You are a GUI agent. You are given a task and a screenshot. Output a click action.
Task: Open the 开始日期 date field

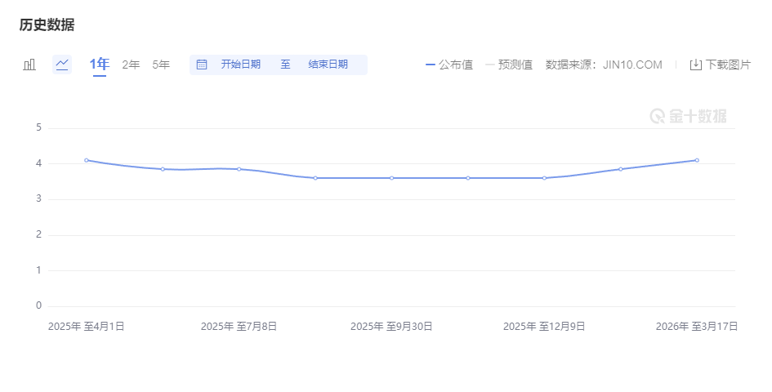[240, 65]
